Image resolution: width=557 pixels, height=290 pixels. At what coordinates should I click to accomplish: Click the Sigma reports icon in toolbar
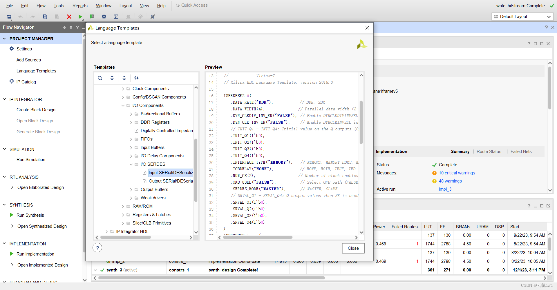(x=116, y=17)
